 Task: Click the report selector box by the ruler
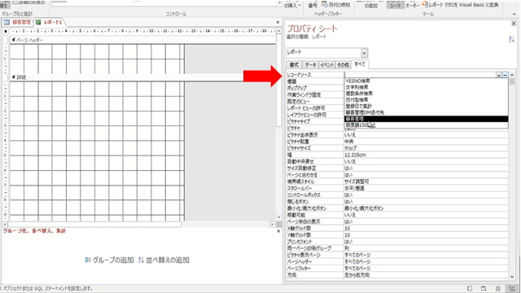tap(6, 31)
